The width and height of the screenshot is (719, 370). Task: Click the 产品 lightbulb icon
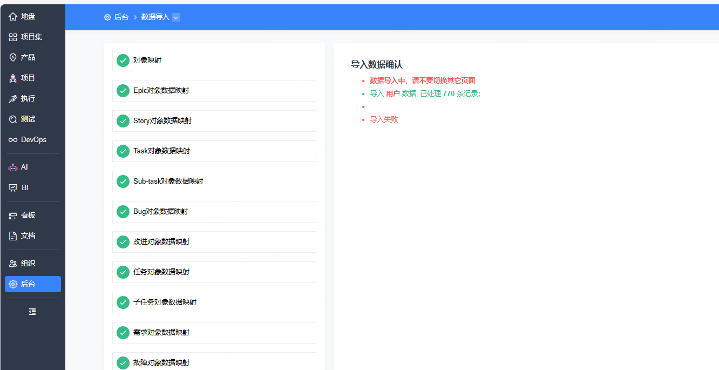pos(13,58)
